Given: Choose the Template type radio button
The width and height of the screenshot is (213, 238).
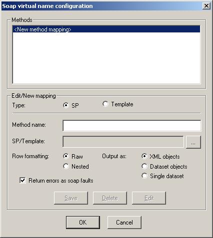Looking at the screenshot, I should pyautogui.click(x=105, y=104).
